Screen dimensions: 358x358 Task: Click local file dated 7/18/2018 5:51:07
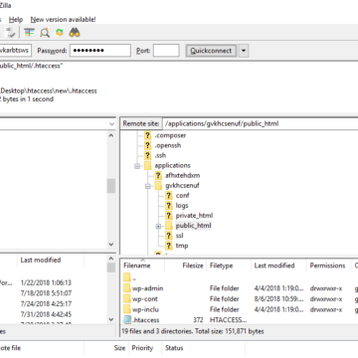coord(46,293)
